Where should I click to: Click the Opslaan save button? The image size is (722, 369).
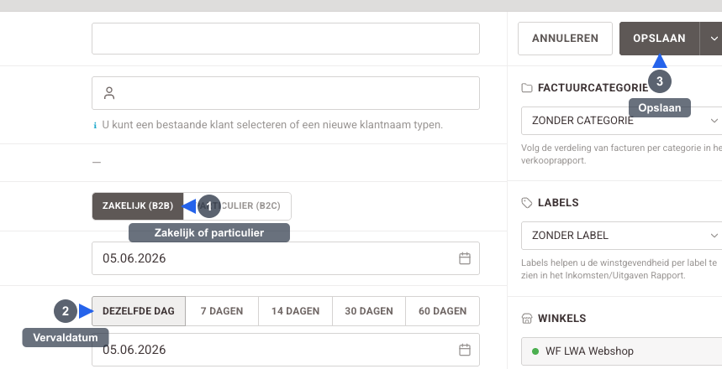pos(659,39)
